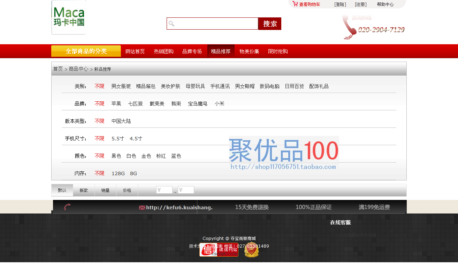Select 精品推荐 nav item
This screenshot has width=458, height=272.
point(221,52)
